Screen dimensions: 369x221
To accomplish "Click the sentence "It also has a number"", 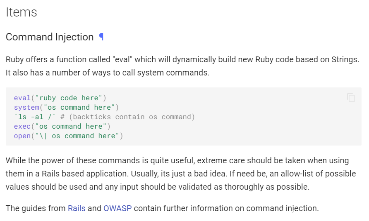I will pos(108,73).
